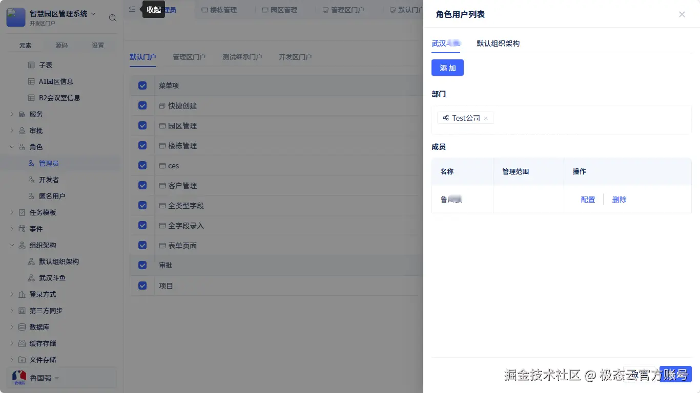700x393 pixels.
Task: Switch to the 设置 sidebar tab
Action: click(x=98, y=46)
